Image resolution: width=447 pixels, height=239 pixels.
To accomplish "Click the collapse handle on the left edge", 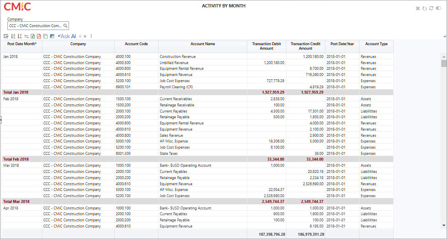I will pyautogui.click(x=1, y=120).
